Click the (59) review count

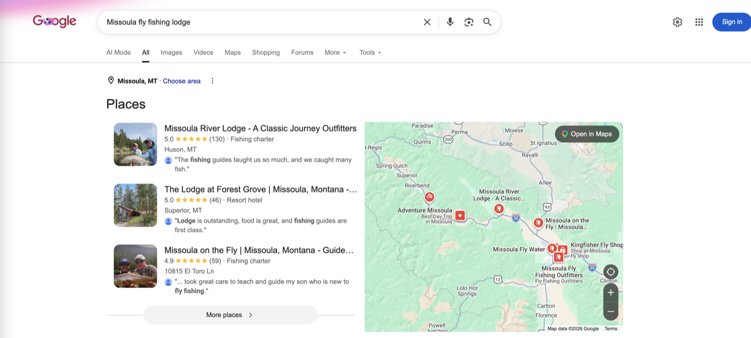coord(215,261)
